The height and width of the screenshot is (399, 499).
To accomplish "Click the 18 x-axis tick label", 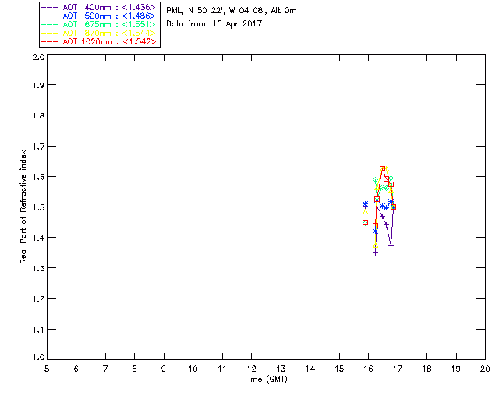I will pos(426,369).
